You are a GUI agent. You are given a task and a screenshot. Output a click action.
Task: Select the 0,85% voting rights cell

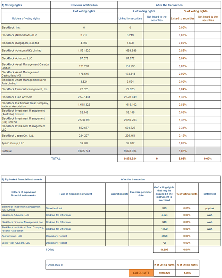(183, 50)
